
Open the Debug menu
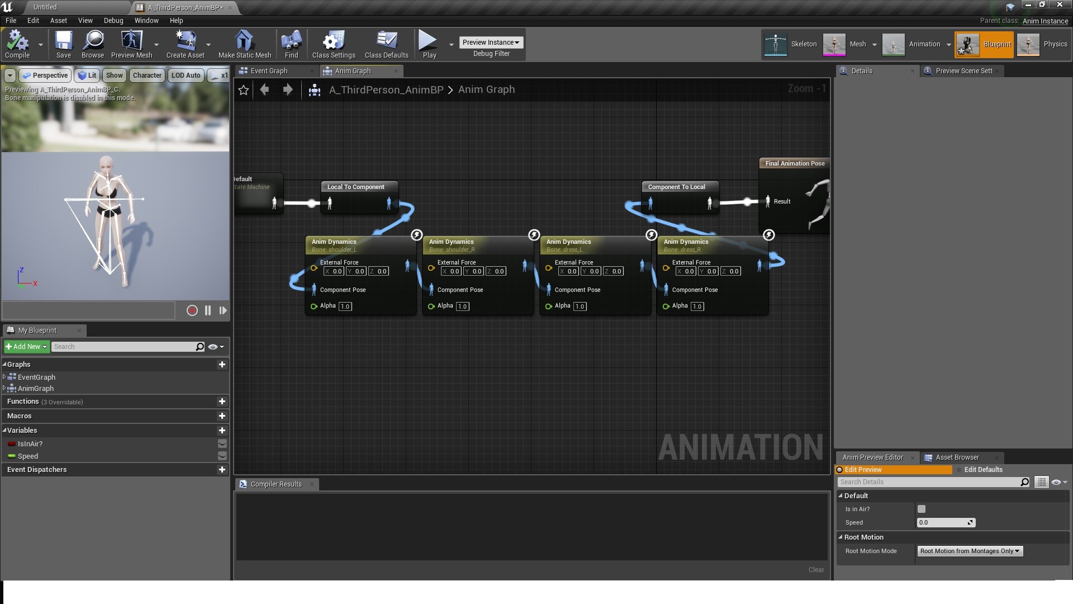coord(113,21)
